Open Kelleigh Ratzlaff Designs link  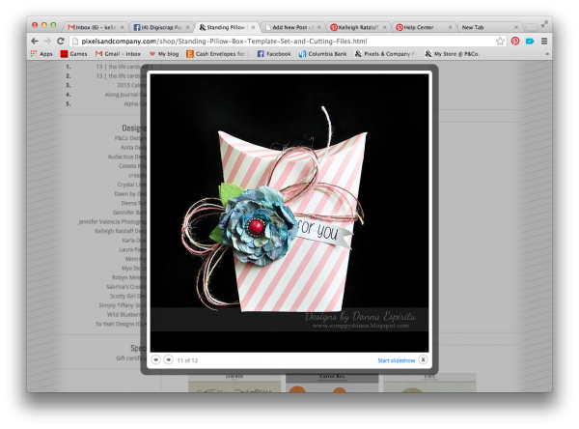coord(121,231)
